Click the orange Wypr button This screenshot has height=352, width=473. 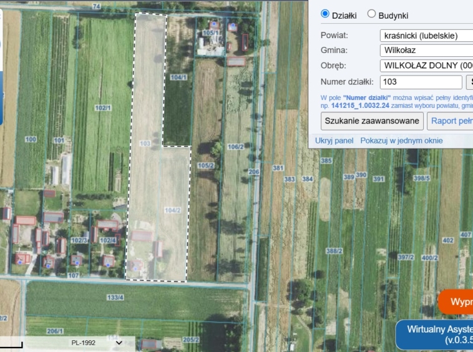[456, 302]
